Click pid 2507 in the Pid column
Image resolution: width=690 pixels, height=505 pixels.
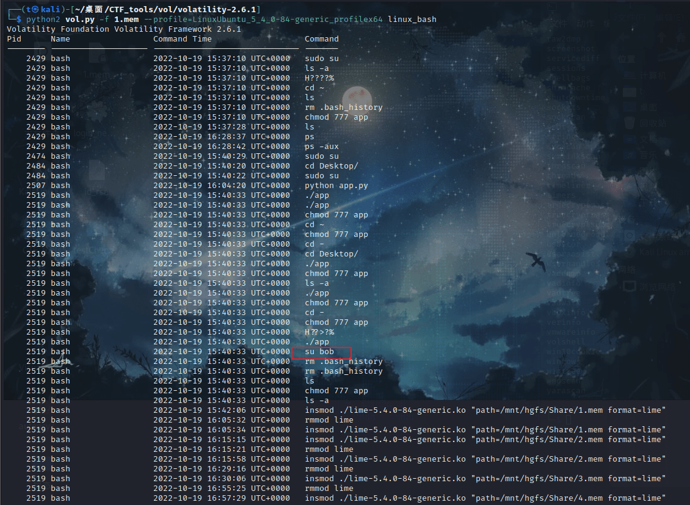coord(35,185)
